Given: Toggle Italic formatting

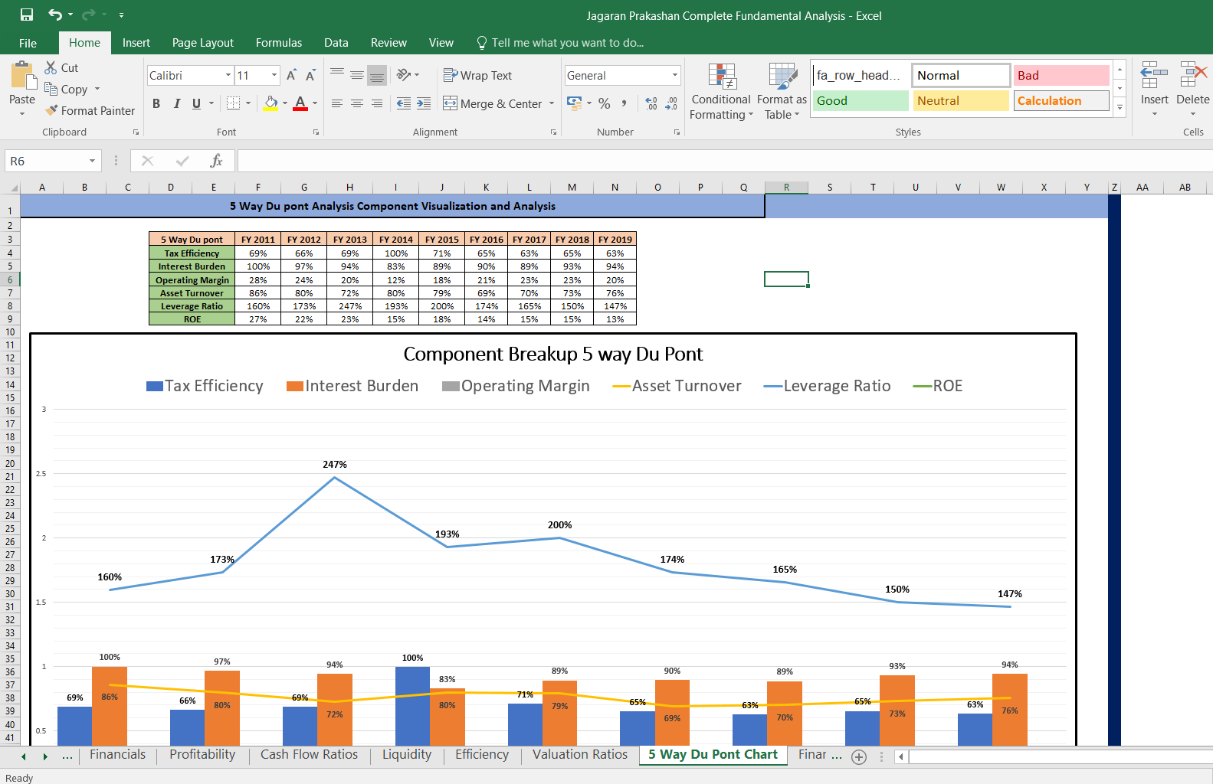Looking at the screenshot, I should [177, 103].
